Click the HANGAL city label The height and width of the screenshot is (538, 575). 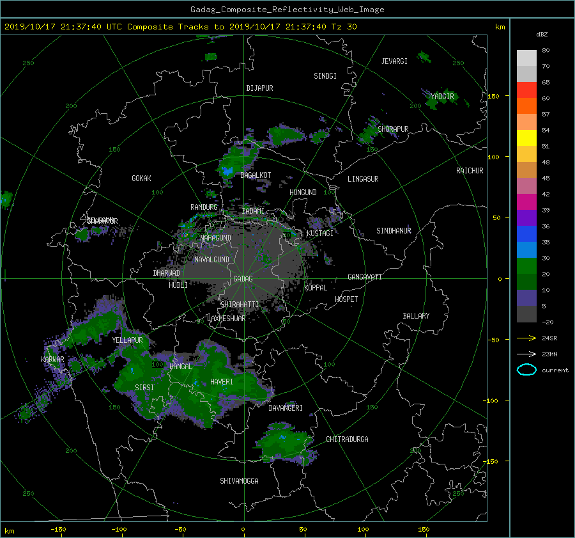click(x=180, y=367)
